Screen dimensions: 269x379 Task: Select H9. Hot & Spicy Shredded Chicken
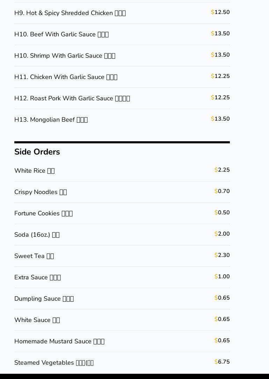point(70,13)
